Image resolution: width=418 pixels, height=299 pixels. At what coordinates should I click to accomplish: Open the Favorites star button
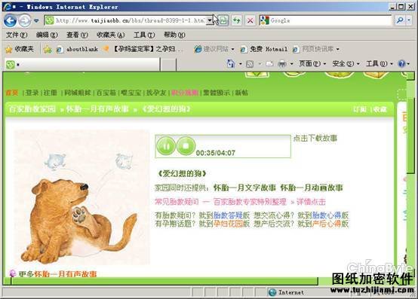point(20,49)
